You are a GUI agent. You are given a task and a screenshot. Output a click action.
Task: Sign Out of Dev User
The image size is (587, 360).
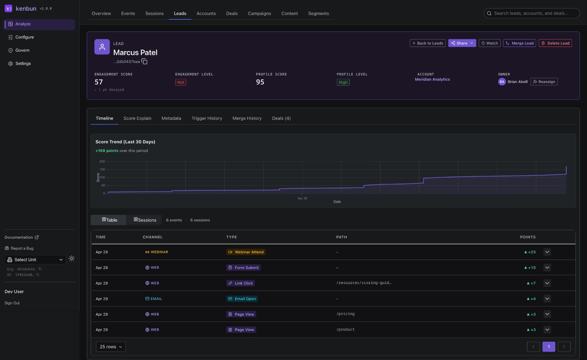pos(12,303)
